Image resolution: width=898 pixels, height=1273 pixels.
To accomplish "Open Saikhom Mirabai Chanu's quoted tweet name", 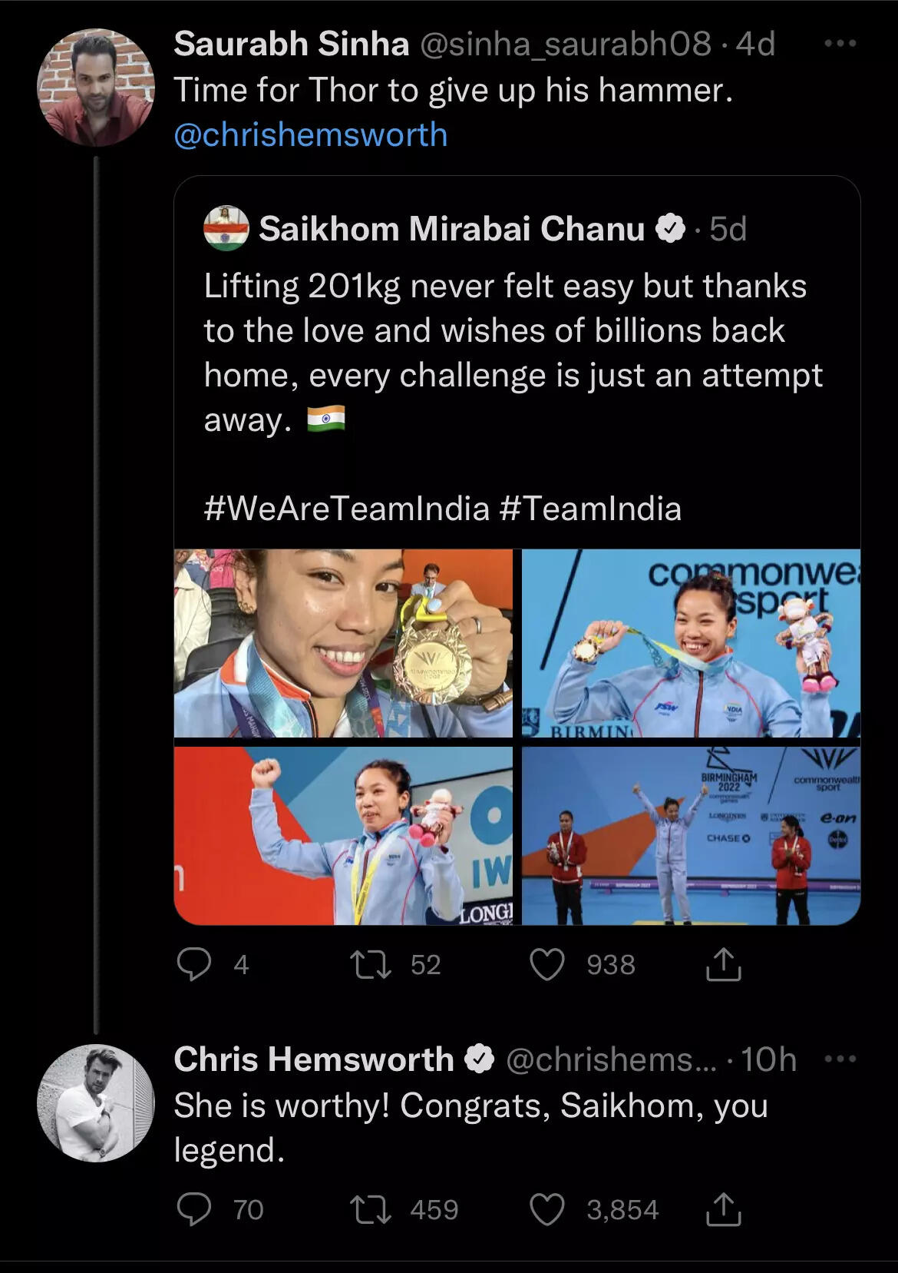I will (452, 228).
